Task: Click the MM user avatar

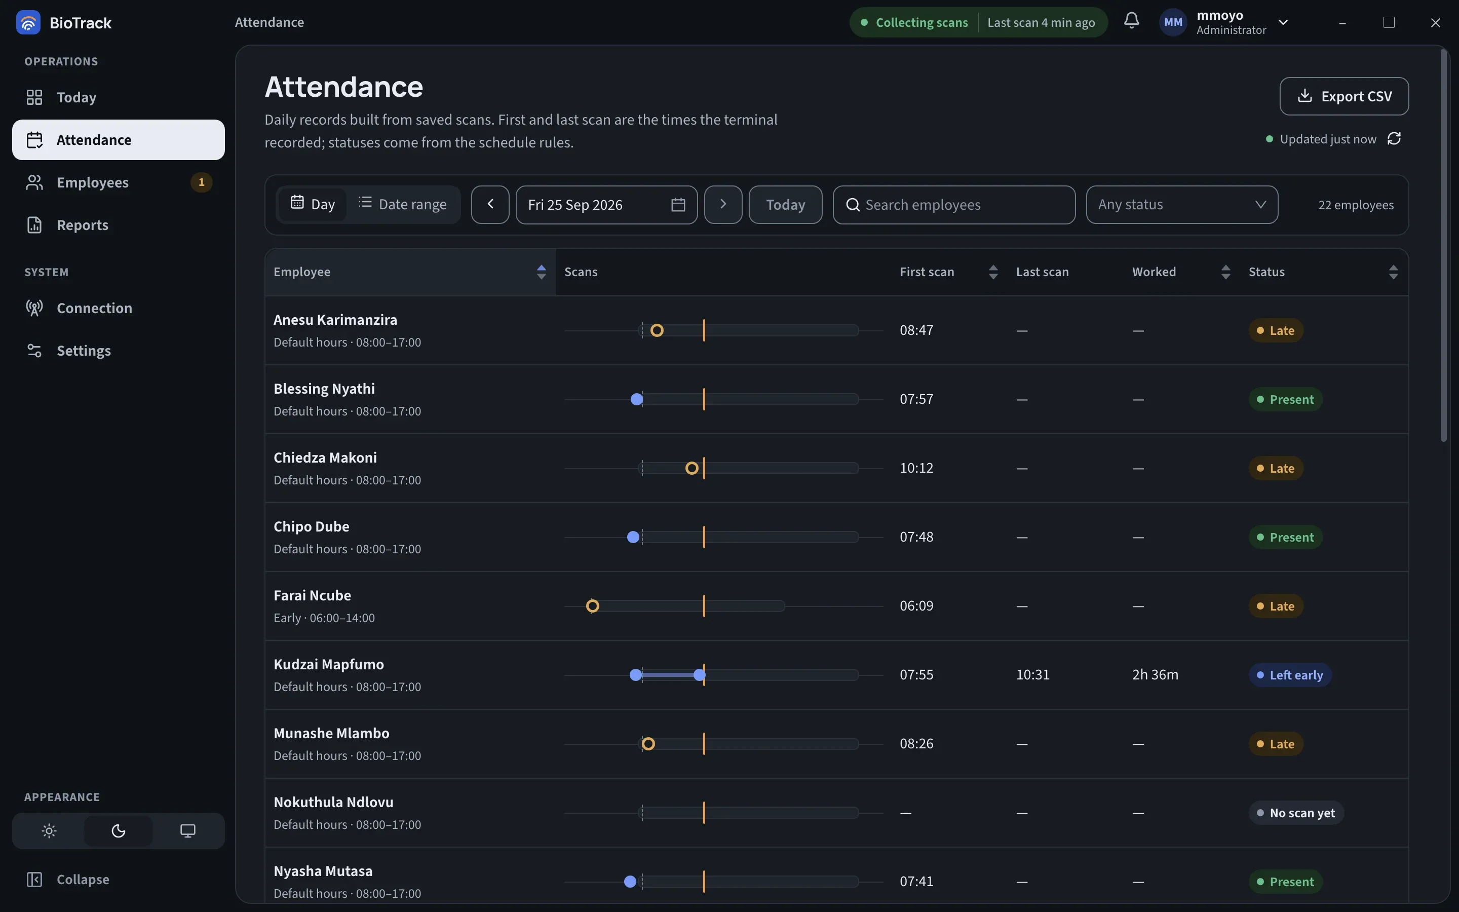Action: tap(1173, 22)
